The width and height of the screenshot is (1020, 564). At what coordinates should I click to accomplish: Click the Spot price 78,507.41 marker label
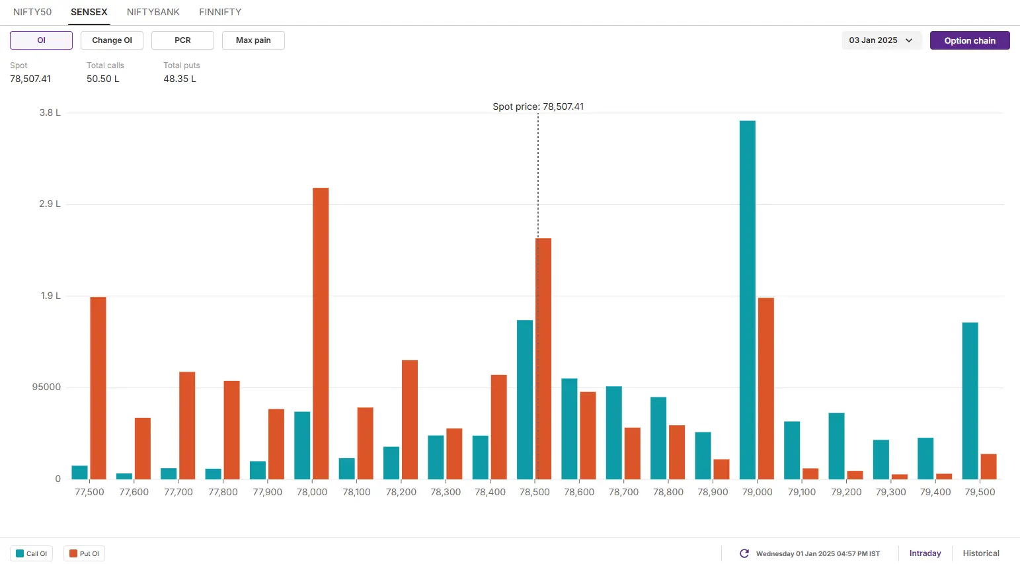point(538,106)
